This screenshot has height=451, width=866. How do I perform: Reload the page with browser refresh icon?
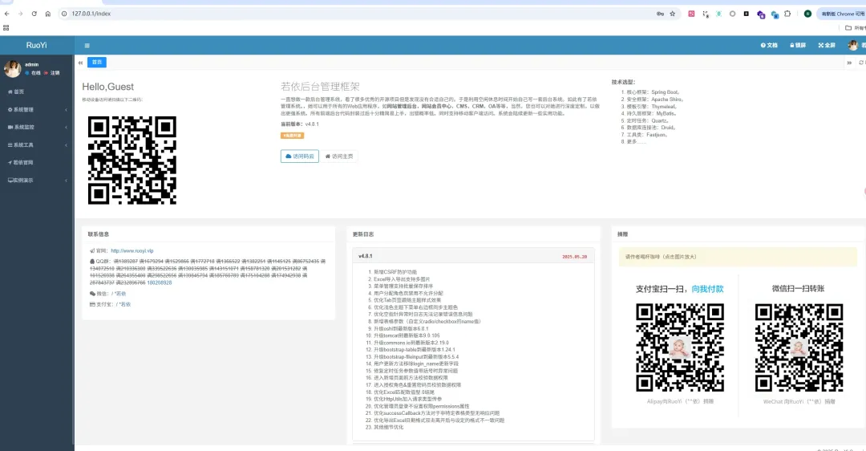click(34, 14)
